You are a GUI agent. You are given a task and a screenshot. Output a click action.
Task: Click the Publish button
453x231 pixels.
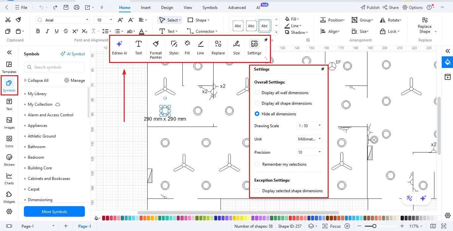[370, 7]
